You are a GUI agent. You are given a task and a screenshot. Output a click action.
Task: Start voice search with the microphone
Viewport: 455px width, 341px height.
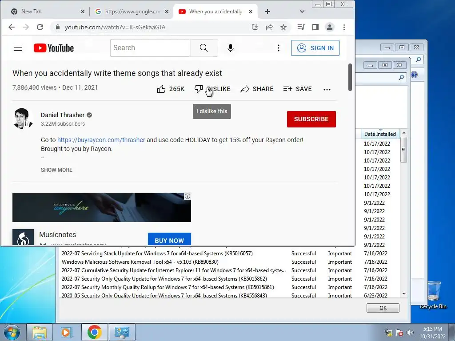pos(231,48)
